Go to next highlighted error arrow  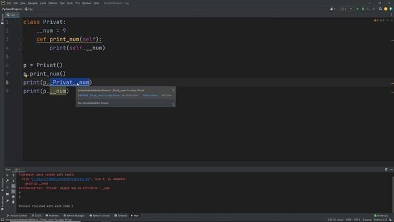(x=392, y=20)
